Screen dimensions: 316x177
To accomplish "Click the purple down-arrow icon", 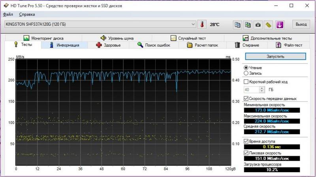I will pos(279,24).
